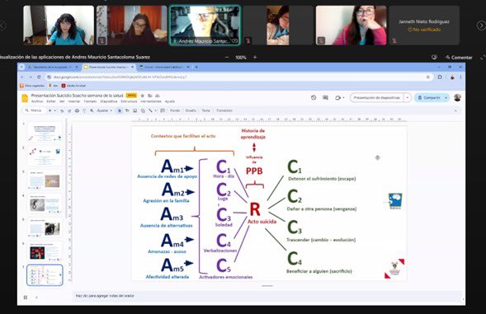Expand the Compartir dropdown arrow
The image size is (486, 314).
446,97
